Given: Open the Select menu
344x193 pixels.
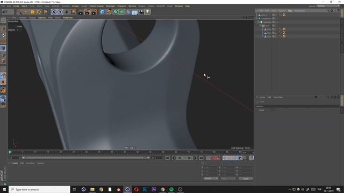Looking at the screenshot, I should pyautogui.click(x=24, y=6).
